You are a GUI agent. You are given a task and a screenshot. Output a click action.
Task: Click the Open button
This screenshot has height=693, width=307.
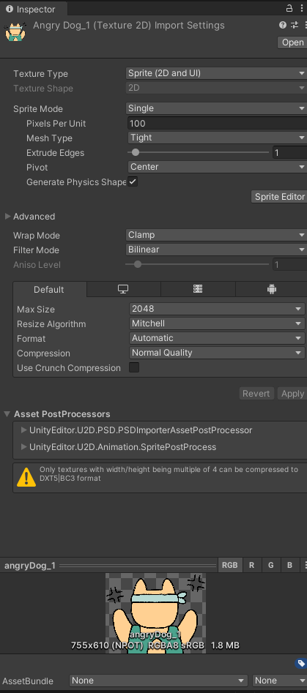292,42
